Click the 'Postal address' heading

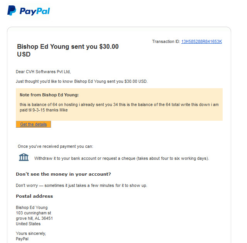(x=34, y=196)
